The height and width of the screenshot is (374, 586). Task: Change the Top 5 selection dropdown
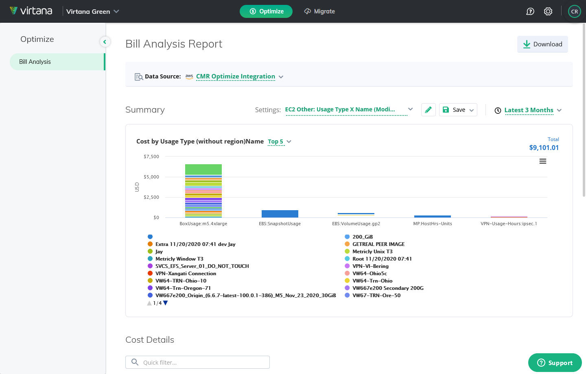tap(280, 141)
